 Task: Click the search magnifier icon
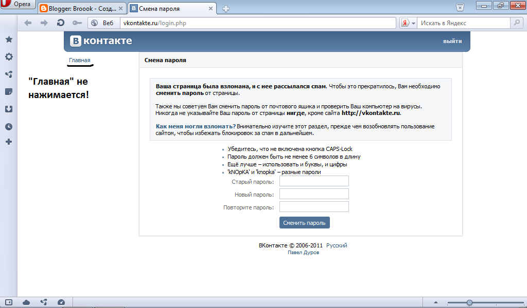pos(517,23)
